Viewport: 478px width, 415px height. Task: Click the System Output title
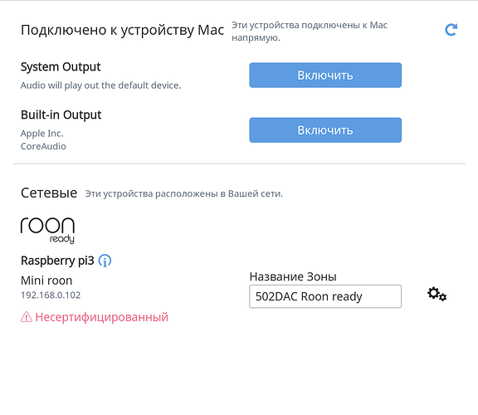[61, 66]
